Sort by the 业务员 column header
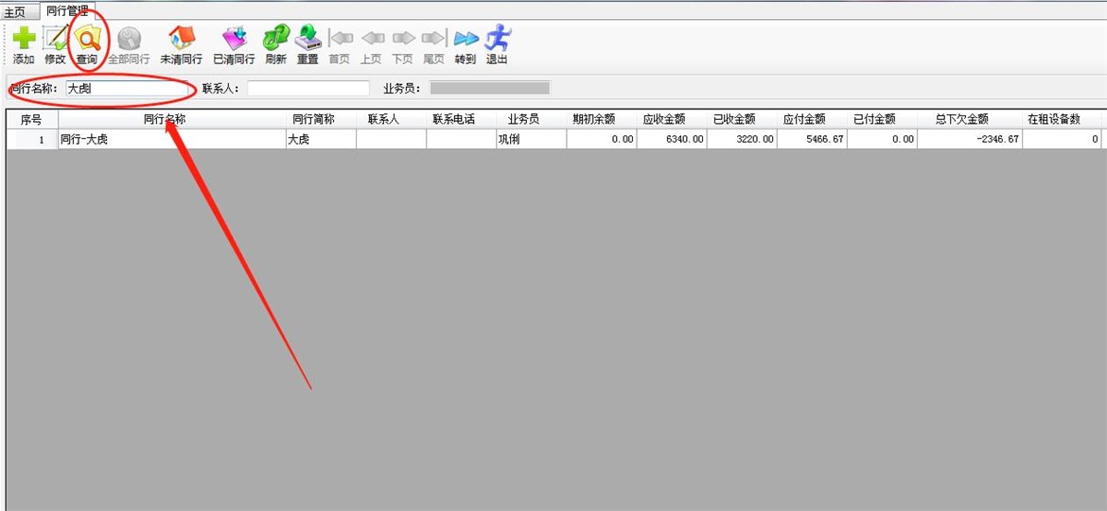The width and height of the screenshot is (1107, 511). [531, 120]
